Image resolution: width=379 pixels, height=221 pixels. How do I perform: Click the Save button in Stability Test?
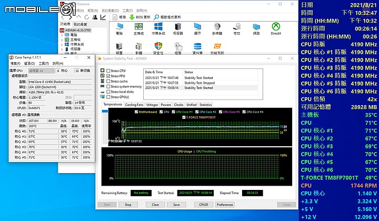[x=176, y=205]
